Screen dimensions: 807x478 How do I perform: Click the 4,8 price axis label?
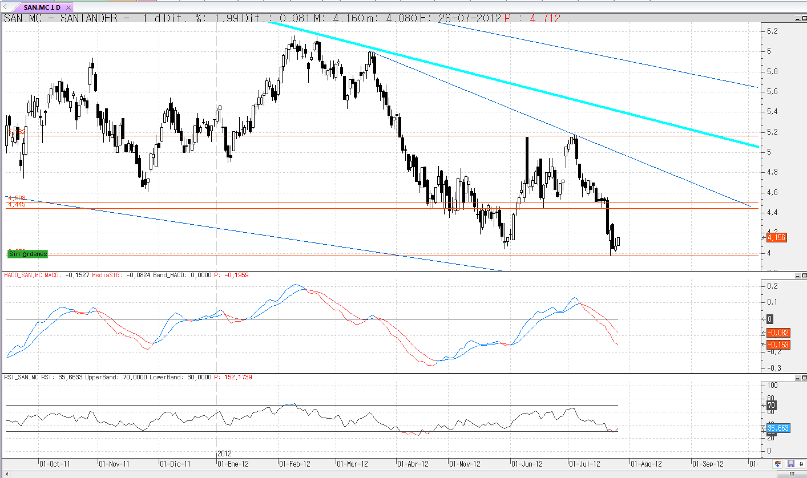[772, 172]
